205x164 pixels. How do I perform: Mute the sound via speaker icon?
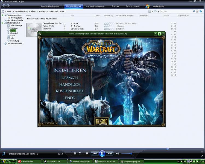pos(118,154)
